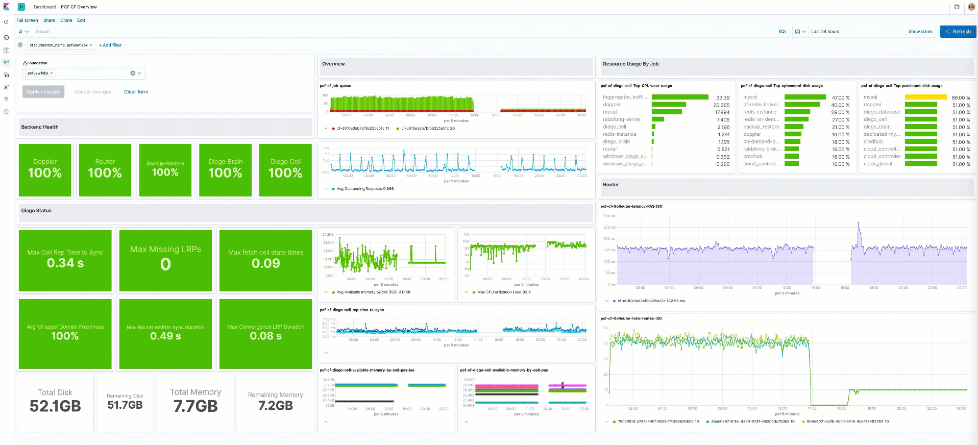Toggle legend of GoRouter latency chart
The width and height of the screenshot is (978, 445).
click(x=607, y=301)
